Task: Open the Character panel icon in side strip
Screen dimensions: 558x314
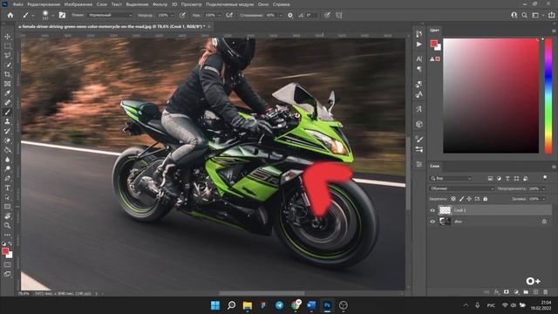Action: click(x=419, y=58)
